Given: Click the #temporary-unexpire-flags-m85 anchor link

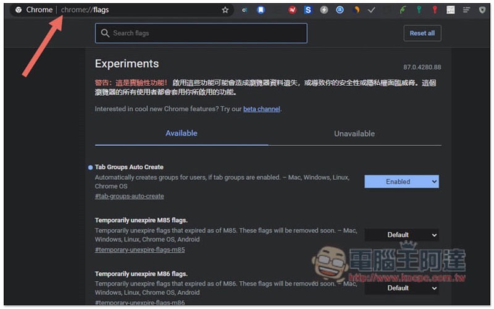Looking at the screenshot, I should pos(140,250).
